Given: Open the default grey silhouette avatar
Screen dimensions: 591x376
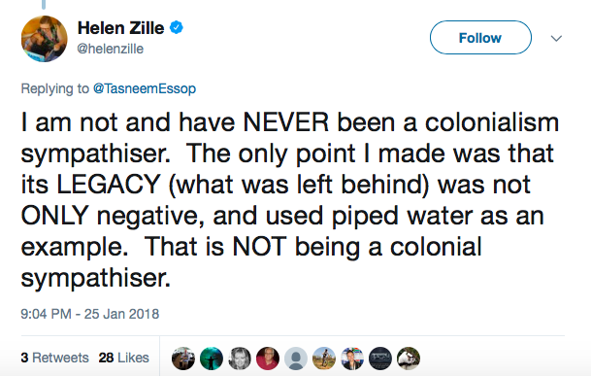Looking at the screenshot, I should point(296,359).
